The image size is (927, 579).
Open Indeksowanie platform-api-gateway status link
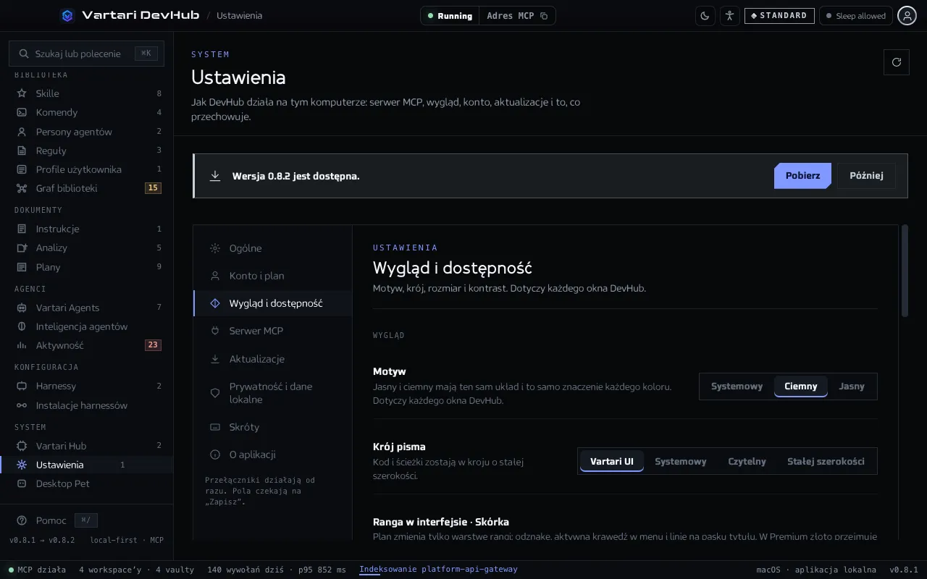pos(438,570)
